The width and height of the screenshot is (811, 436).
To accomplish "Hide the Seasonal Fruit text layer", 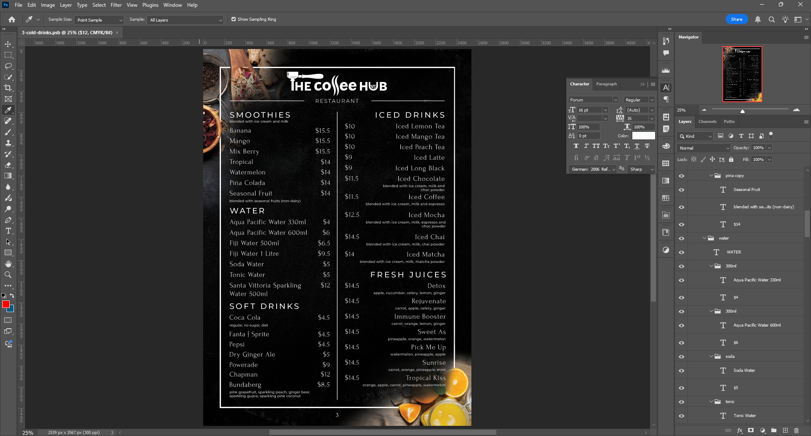I will tap(681, 190).
